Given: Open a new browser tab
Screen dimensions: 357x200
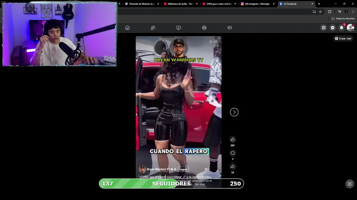Looking at the screenshot, I should click(x=319, y=4).
